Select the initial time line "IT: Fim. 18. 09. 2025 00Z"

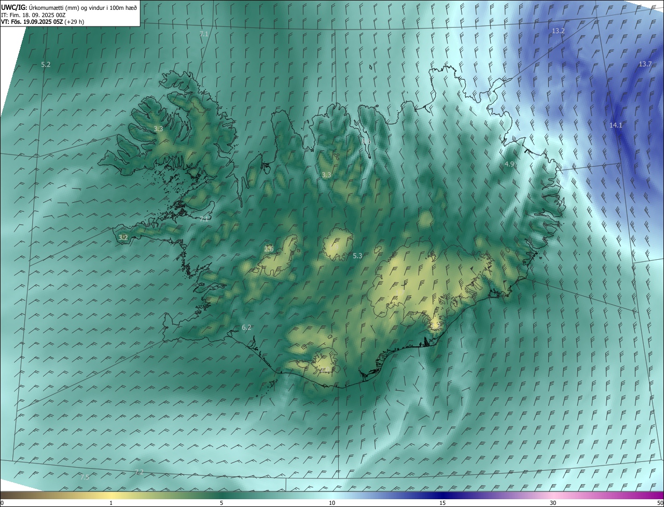point(33,15)
